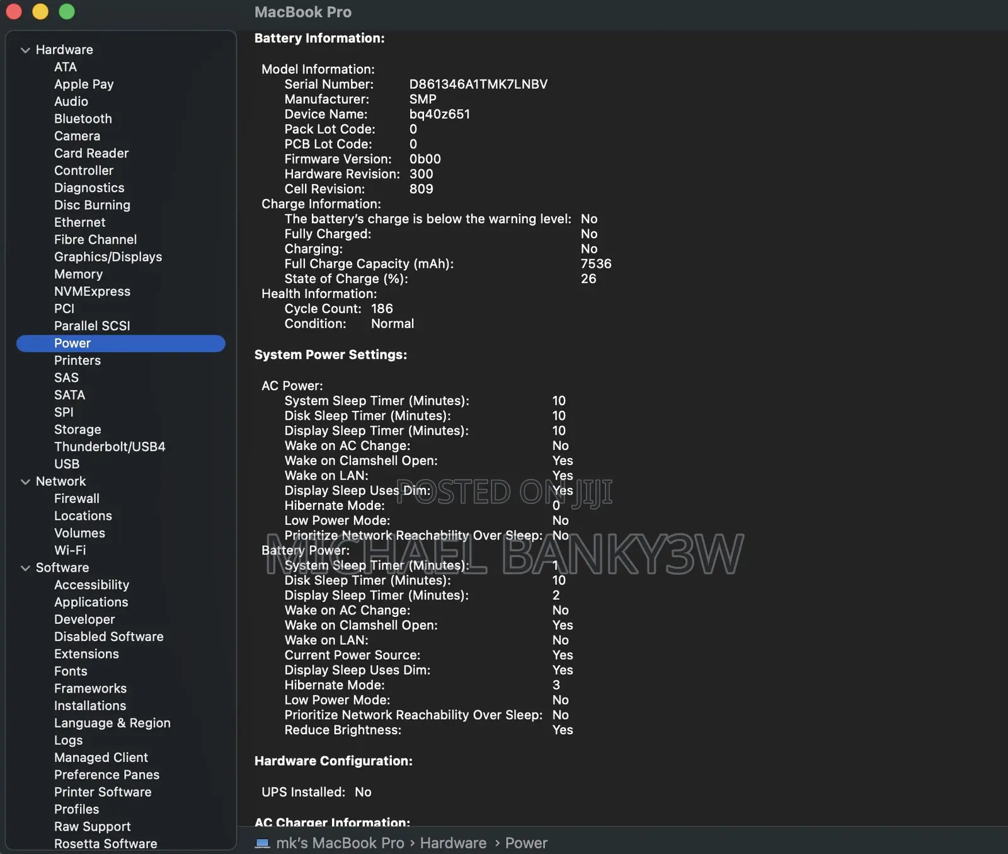Click Full Charge Capacity value 7536
This screenshot has width=1008, height=854.
596,263
